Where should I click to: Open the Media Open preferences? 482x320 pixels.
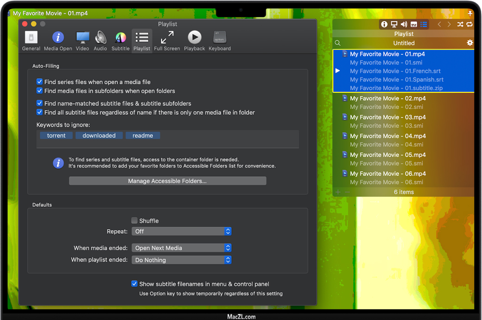[58, 41]
